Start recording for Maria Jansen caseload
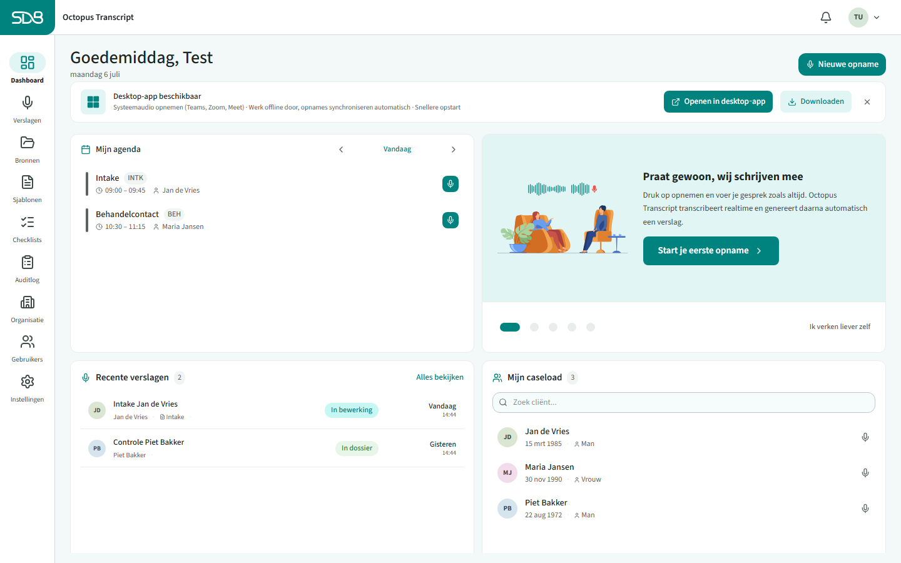This screenshot has height=563, width=901. 865,473
